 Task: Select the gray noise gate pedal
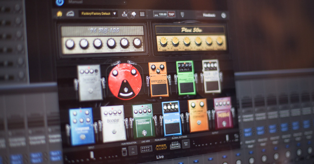click(90, 83)
